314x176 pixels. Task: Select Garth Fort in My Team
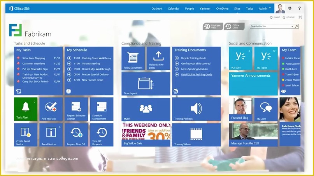[291, 69]
